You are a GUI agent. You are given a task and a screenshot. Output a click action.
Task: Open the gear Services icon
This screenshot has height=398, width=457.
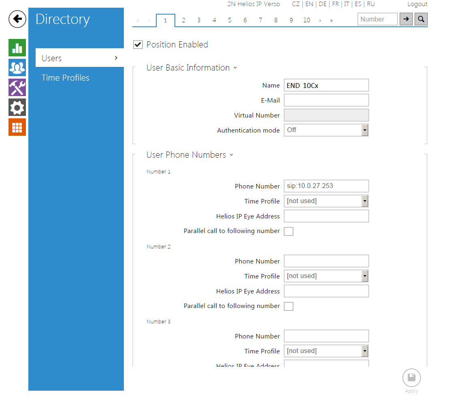tap(17, 107)
